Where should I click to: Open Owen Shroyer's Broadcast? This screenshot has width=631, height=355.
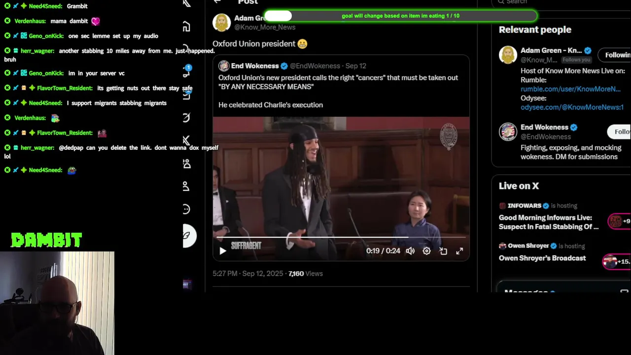542,258
